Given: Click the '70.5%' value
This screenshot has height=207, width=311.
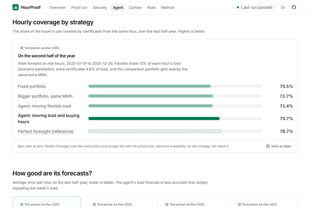Looking at the screenshot, I should click(286, 86).
